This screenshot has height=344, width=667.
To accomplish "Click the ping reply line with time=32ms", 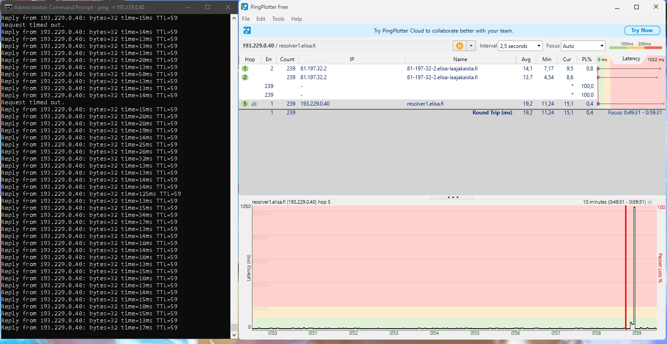I will [89, 159].
